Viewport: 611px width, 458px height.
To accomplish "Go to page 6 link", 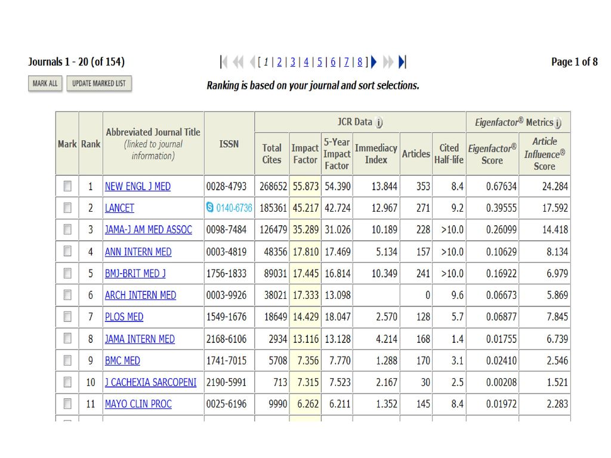I will [333, 62].
